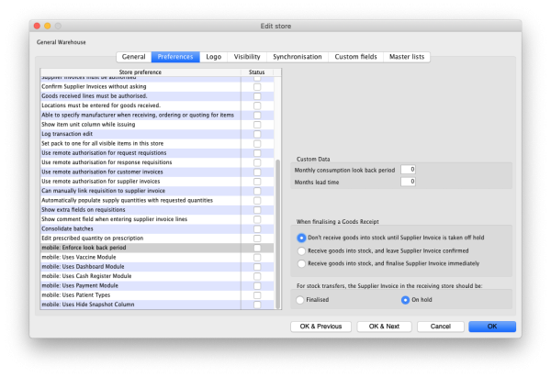Open the Custom fields tab

pyautogui.click(x=357, y=57)
